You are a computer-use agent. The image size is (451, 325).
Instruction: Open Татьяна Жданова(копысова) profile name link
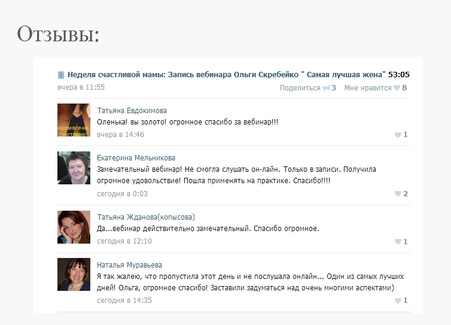pyautogui.click(x=146, y=217)
